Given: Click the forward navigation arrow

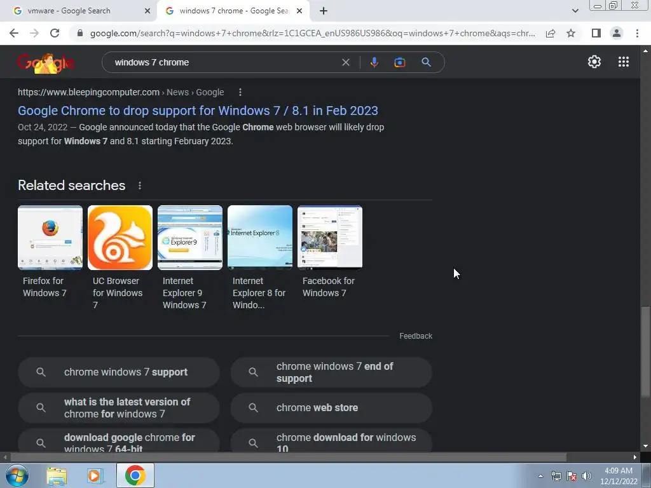Looking at the screenshot, I should click(x=34, y=33).
